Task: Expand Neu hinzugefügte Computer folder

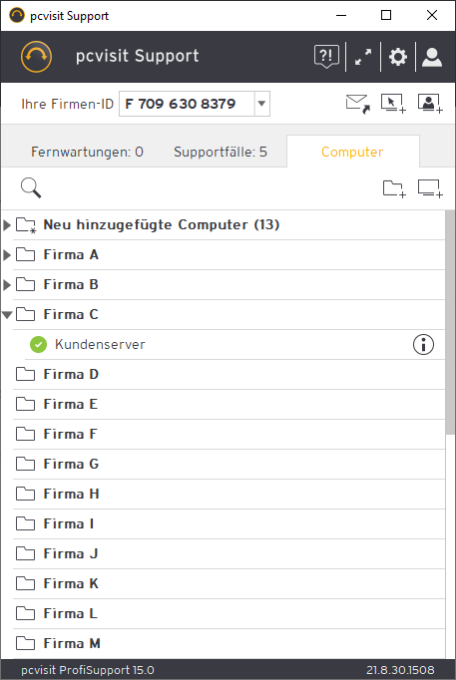Action: tap(7, 225)
